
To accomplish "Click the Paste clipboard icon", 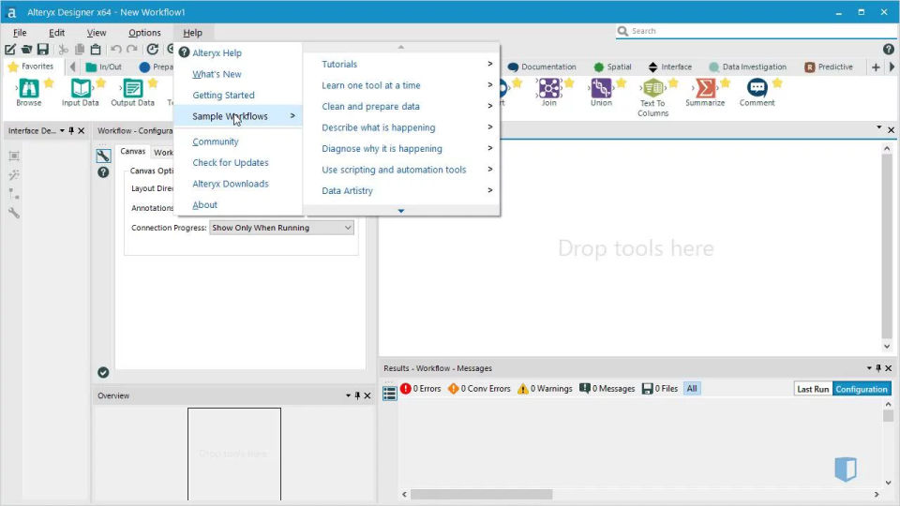I will tap(96, 50).
